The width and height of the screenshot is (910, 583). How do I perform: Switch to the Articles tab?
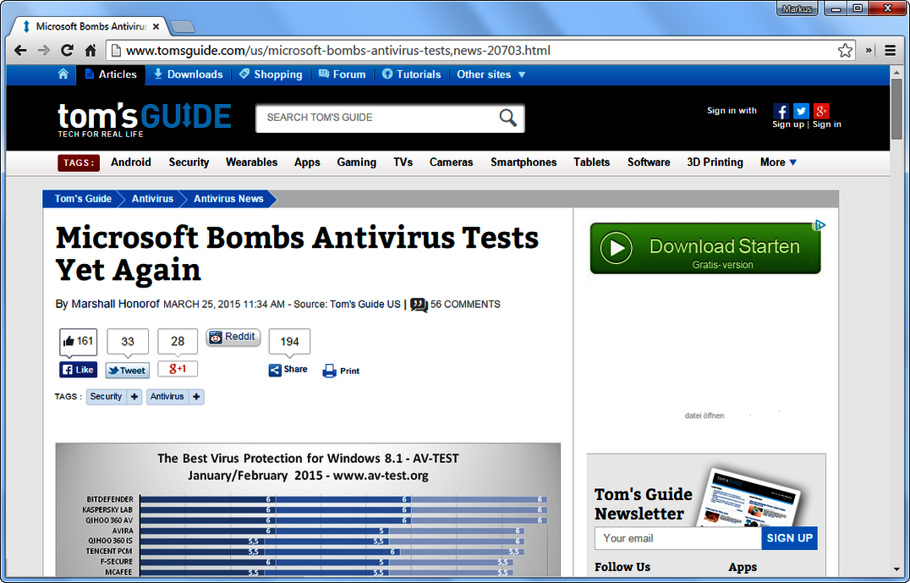(111, 74)
